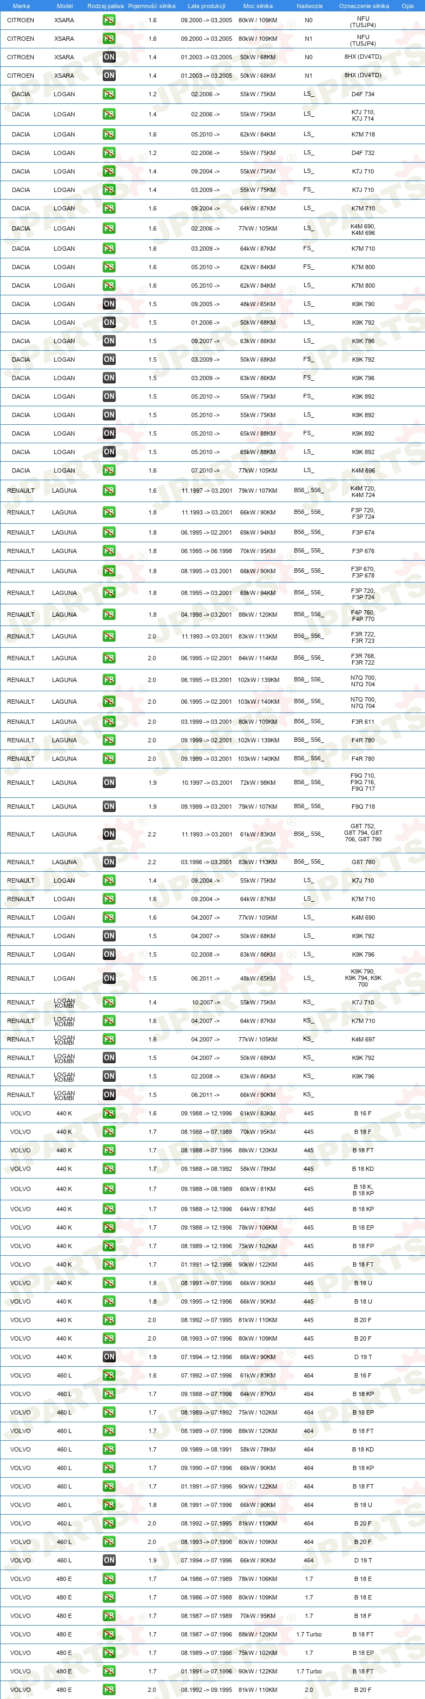Select engine code 'K7M 718' cell
The width and height of the screenshot is (425, 1699).
(x=363, y=134)
